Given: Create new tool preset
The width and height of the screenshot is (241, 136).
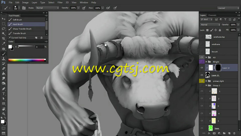Looking at the screenshot, I should click(x=36, y=38).
